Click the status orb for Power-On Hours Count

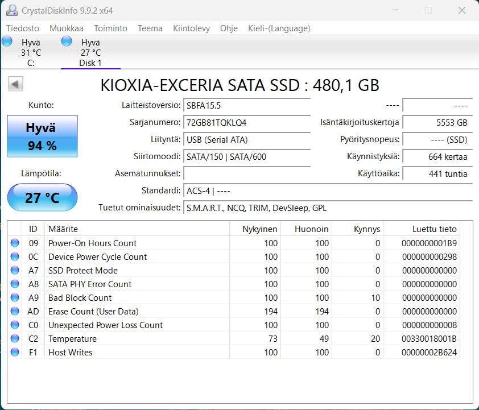pyautogui.click(x=15, y=243)
